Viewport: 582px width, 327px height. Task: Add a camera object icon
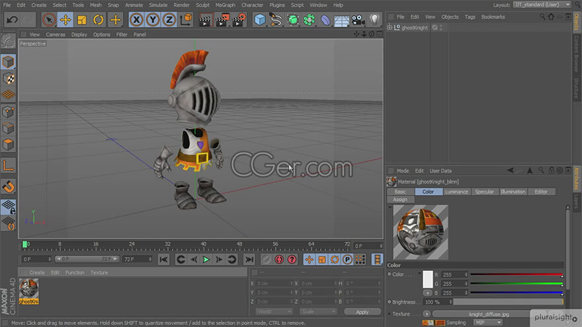tap(358, 20)
